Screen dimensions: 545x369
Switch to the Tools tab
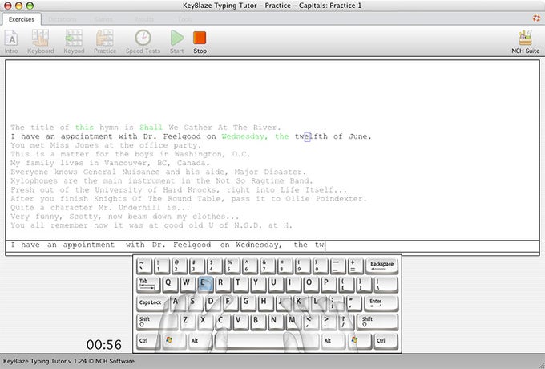click(x=185, y=19)
